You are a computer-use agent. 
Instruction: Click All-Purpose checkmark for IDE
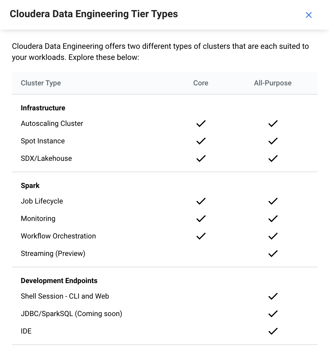point(273,331)
